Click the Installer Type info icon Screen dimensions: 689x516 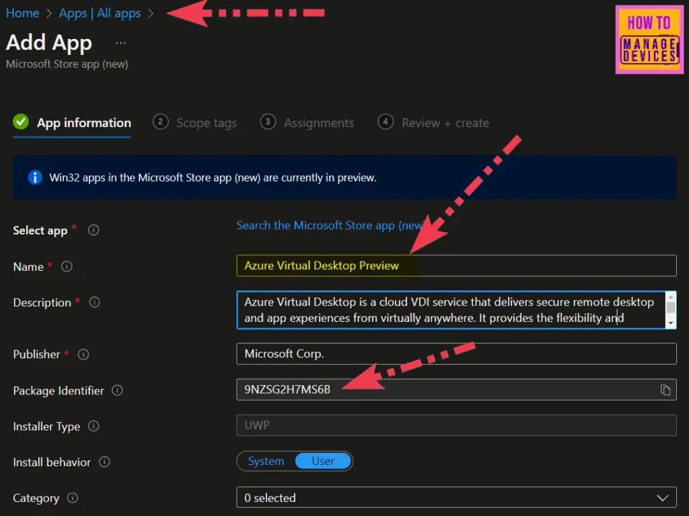coord(94,426)
